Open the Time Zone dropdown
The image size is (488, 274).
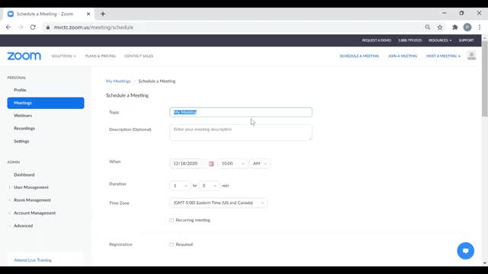[x=219, y=203]
